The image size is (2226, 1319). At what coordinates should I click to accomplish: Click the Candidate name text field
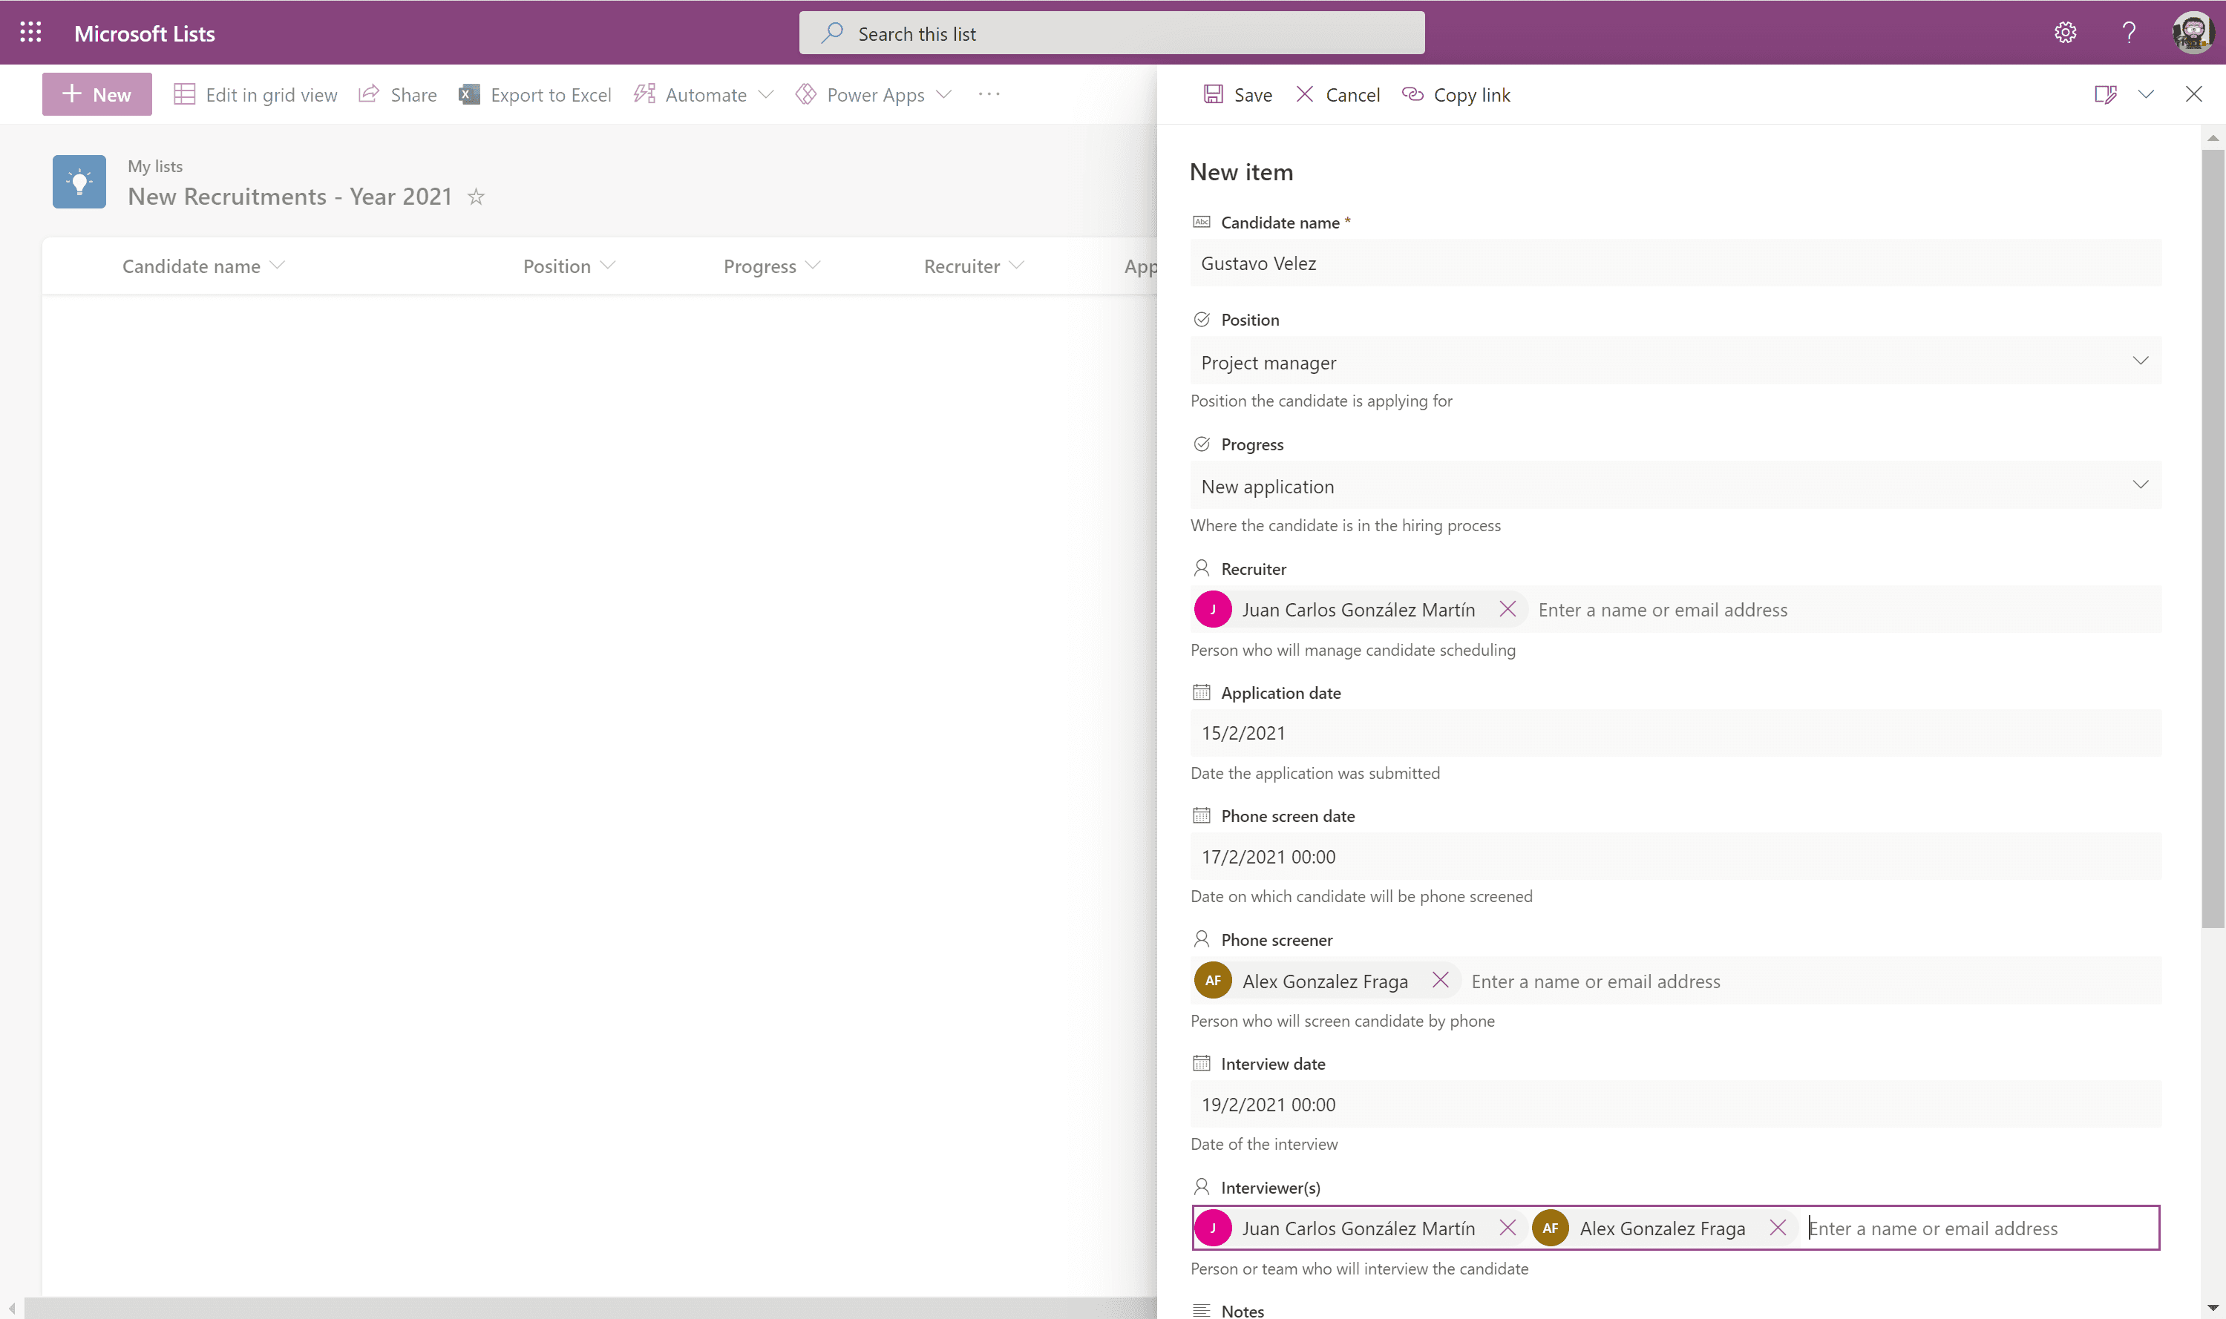point(1675,263)
